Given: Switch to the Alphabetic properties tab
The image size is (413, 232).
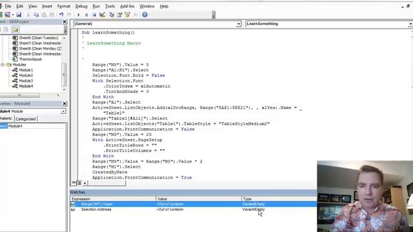Looking at the screenshot, I should click(x=6, y=119).
